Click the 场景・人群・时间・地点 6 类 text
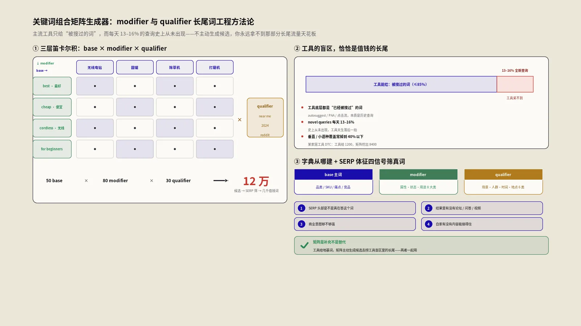The width and height of the screenshot is (581, 326). click(x=503, y=187)
